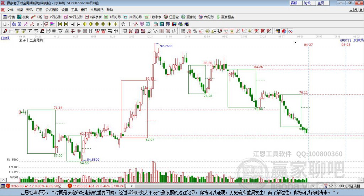
Task: Click the black right arrow icon
Action: [79, 24]
